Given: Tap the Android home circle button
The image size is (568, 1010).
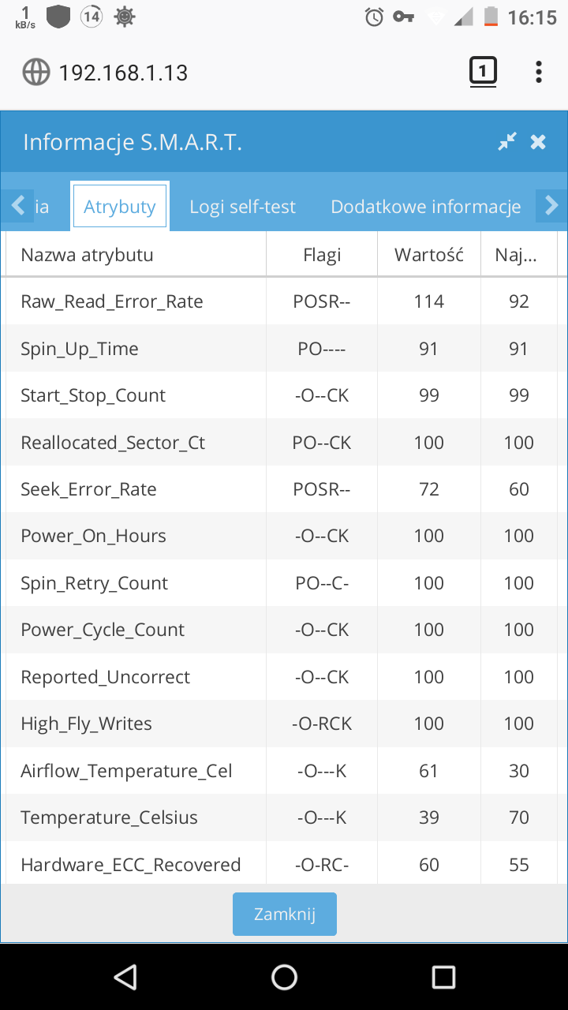Looking at the screenshot, I should 284,977.
